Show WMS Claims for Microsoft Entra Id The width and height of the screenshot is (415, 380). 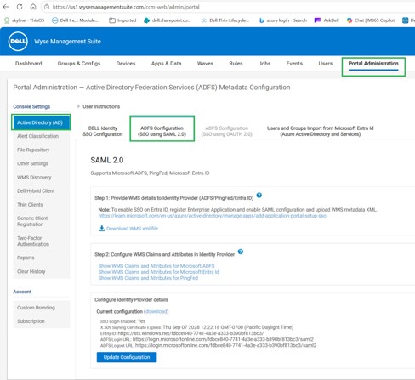tap(159, 272)
